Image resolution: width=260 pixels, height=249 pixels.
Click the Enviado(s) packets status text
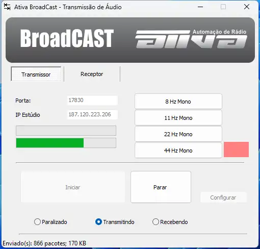click(x=44, y=243)
